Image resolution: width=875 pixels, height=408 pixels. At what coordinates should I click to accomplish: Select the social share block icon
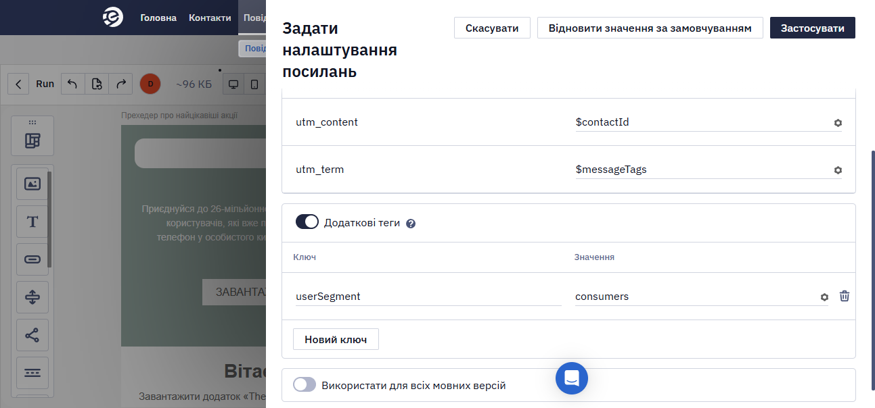click(x=32, y=335)
